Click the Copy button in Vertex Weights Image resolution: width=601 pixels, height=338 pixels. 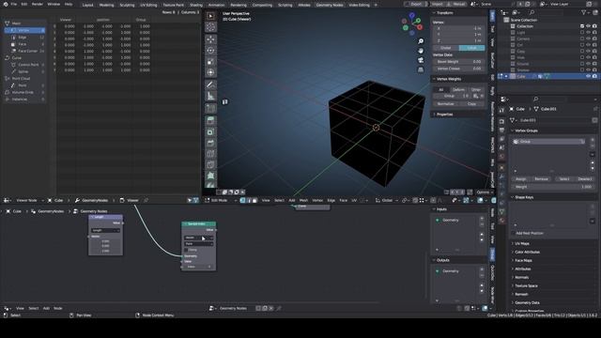pyautogui.click(x=471, y=104)
